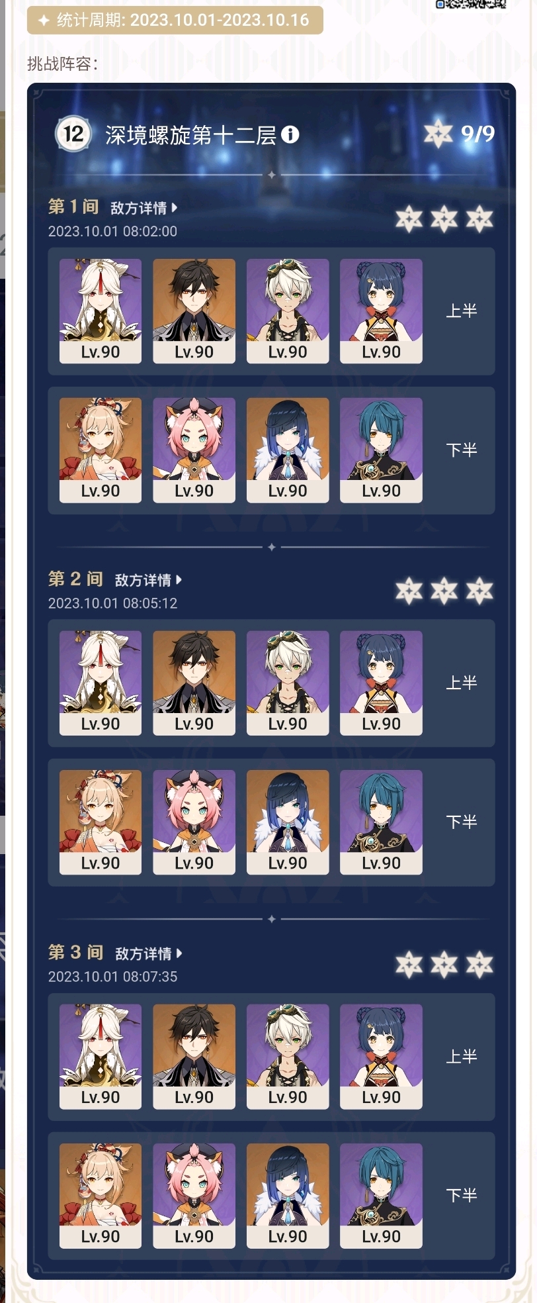Choose Xiangling avatar in 第 1 间 上半
The image size is (537, 1303).
tap(381, 311)
